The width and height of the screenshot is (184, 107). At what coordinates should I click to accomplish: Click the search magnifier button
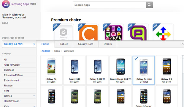point(149,5)
